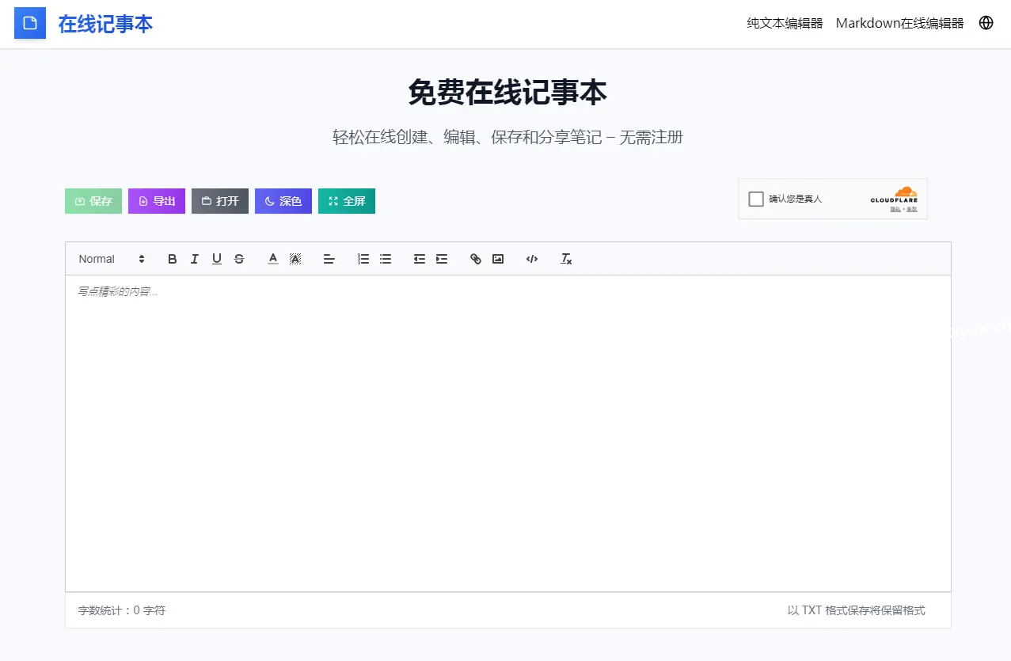1011x661 pixels.
Task: Apply italic formatting
Action: point(195,259)
